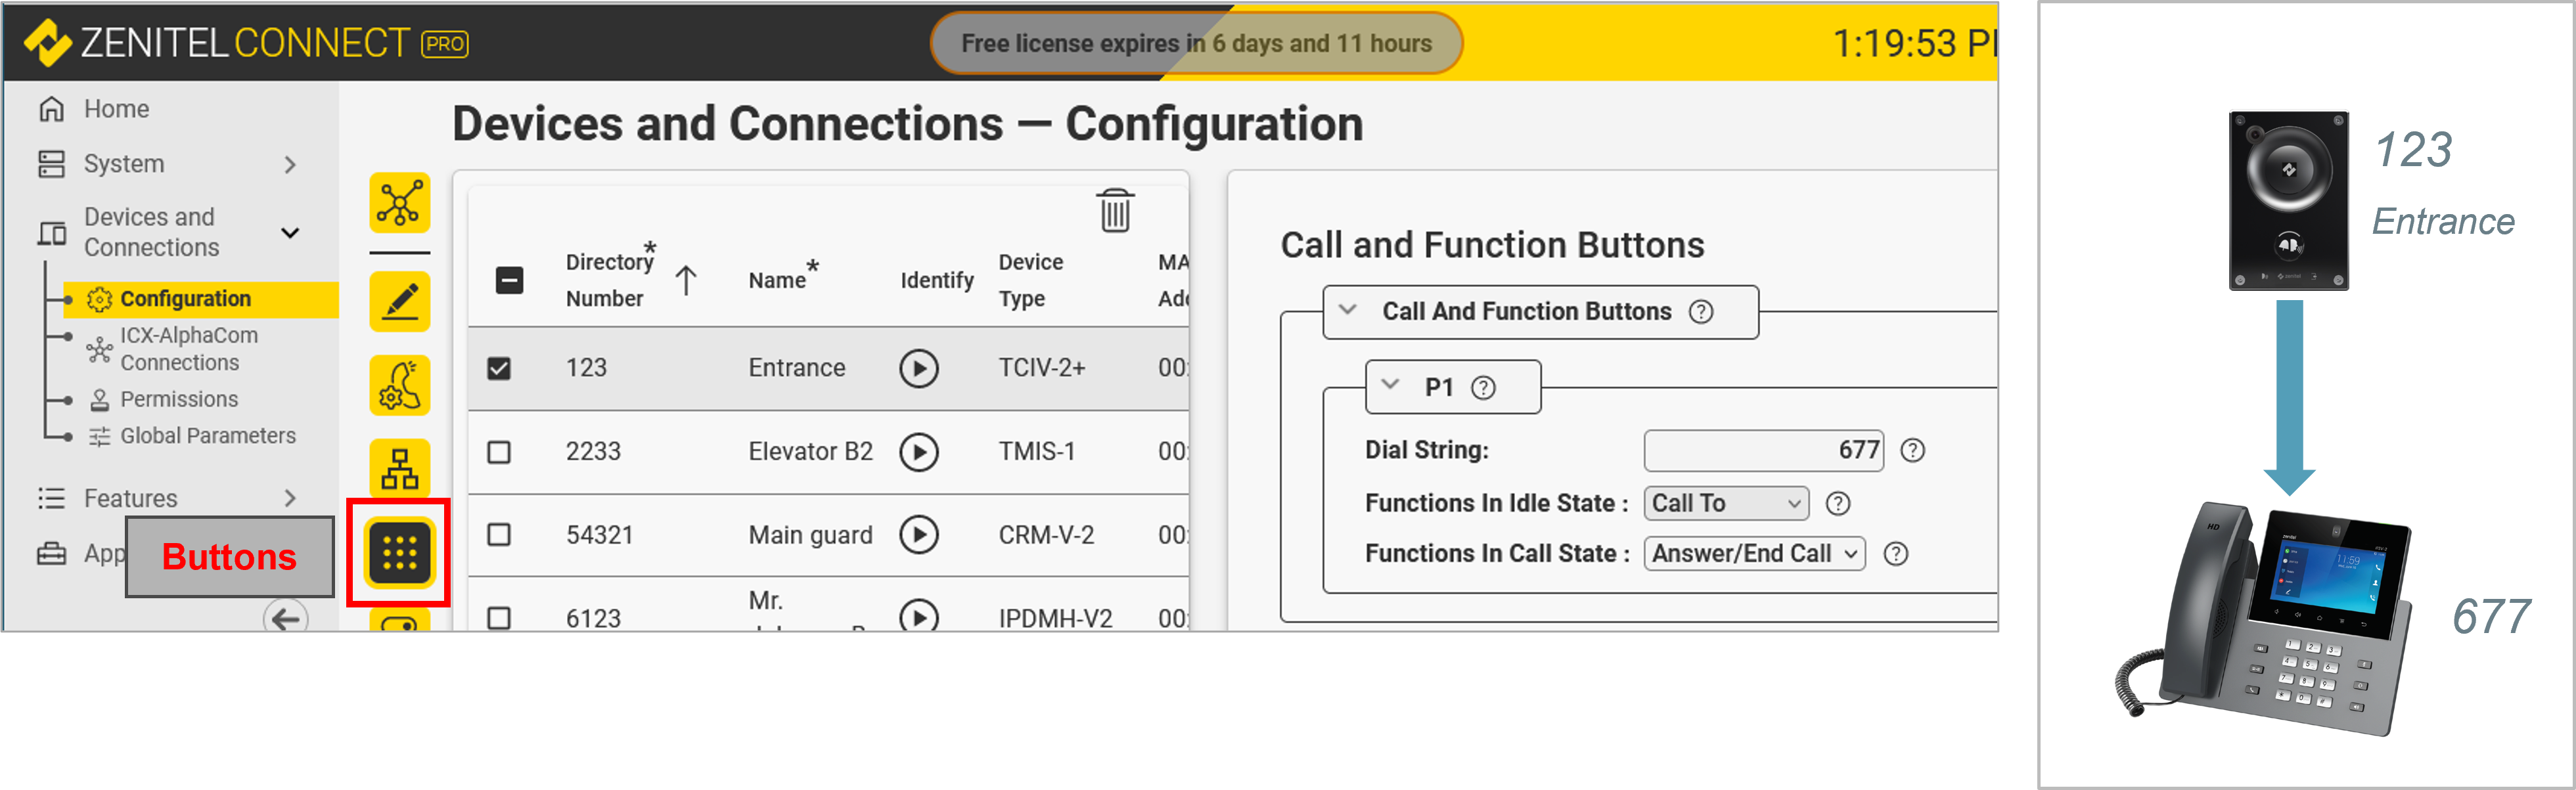Open the Home menu item
This screenshot has width=2576, height=790.
pyautogui.click(x=115, y=109)
